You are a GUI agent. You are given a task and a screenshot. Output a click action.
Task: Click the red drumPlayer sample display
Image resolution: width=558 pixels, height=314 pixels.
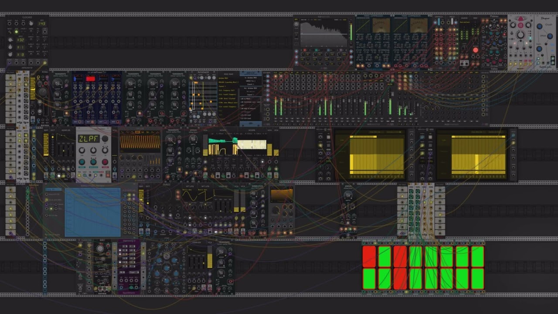click(x=90, y=79)
